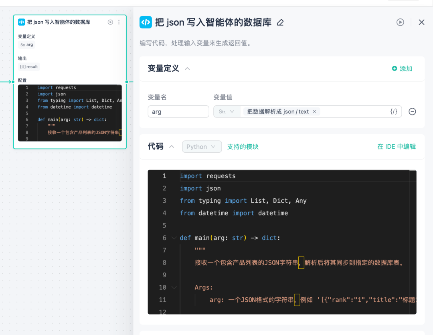433x335 pixels.
Task: Click the {/} variable insert icon
Action: click(394, 111)
